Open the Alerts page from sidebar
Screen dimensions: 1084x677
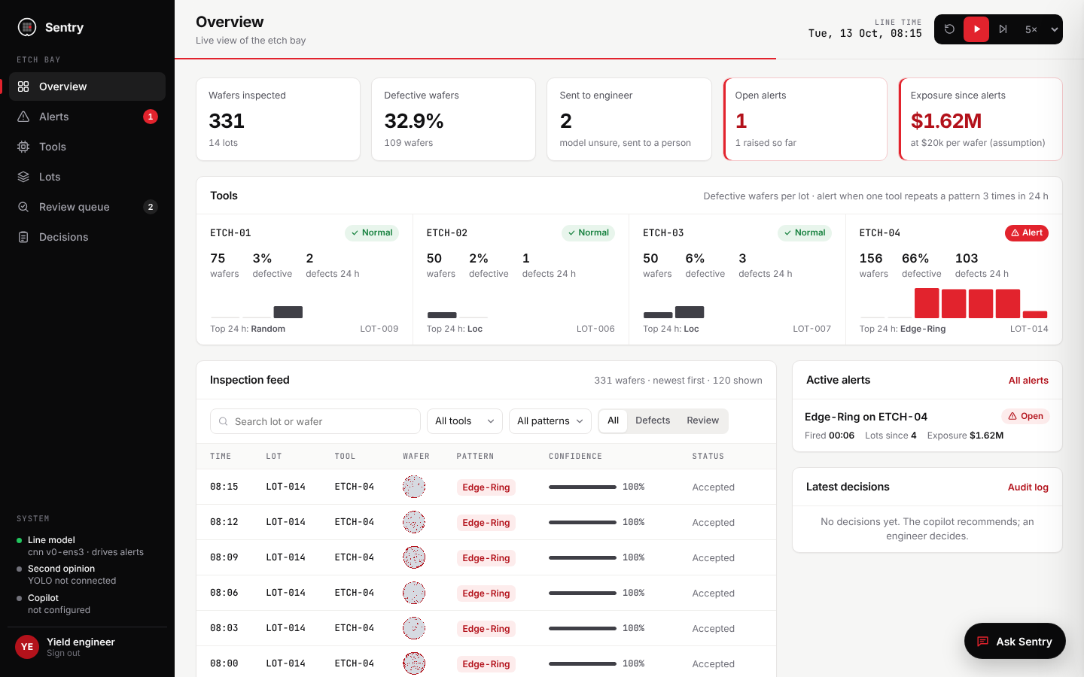pyautogui.click(x=87, y=117)
